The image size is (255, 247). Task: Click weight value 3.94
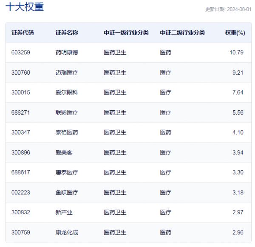pos(238,152)
